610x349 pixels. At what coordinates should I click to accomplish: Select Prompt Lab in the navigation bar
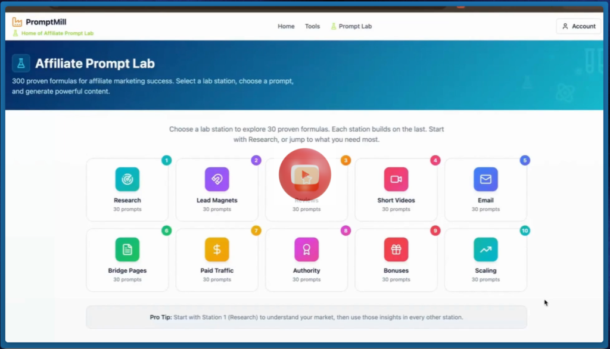[356, 26]
